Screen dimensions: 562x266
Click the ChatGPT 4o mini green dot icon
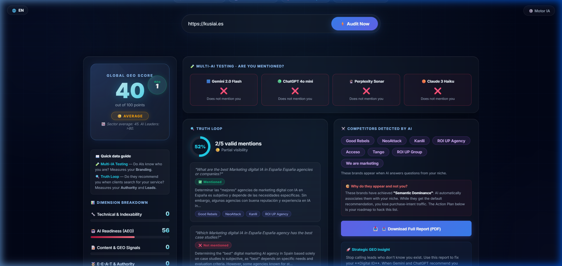(280, 81)
